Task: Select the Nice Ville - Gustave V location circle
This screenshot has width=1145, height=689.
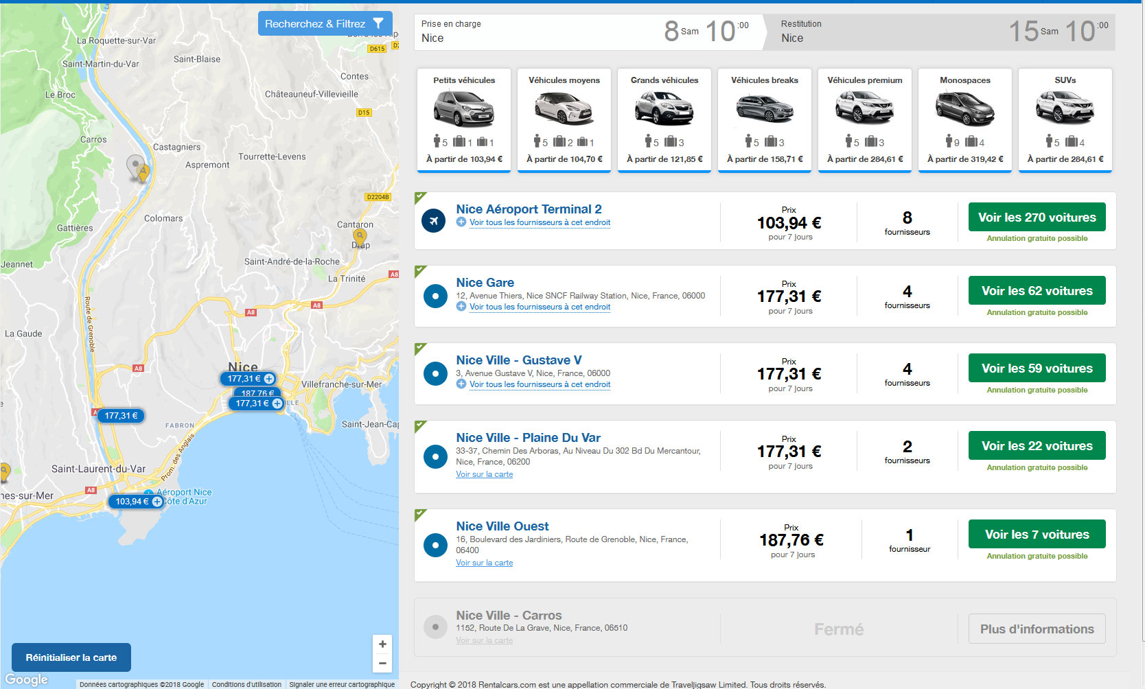Action: tap(435, 373)
